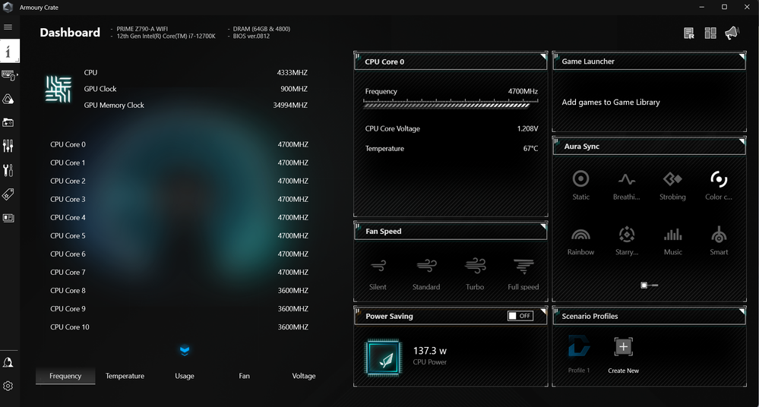Click the 137.3 w CPU Power value
759x407 pixels.
click(430, 351)
